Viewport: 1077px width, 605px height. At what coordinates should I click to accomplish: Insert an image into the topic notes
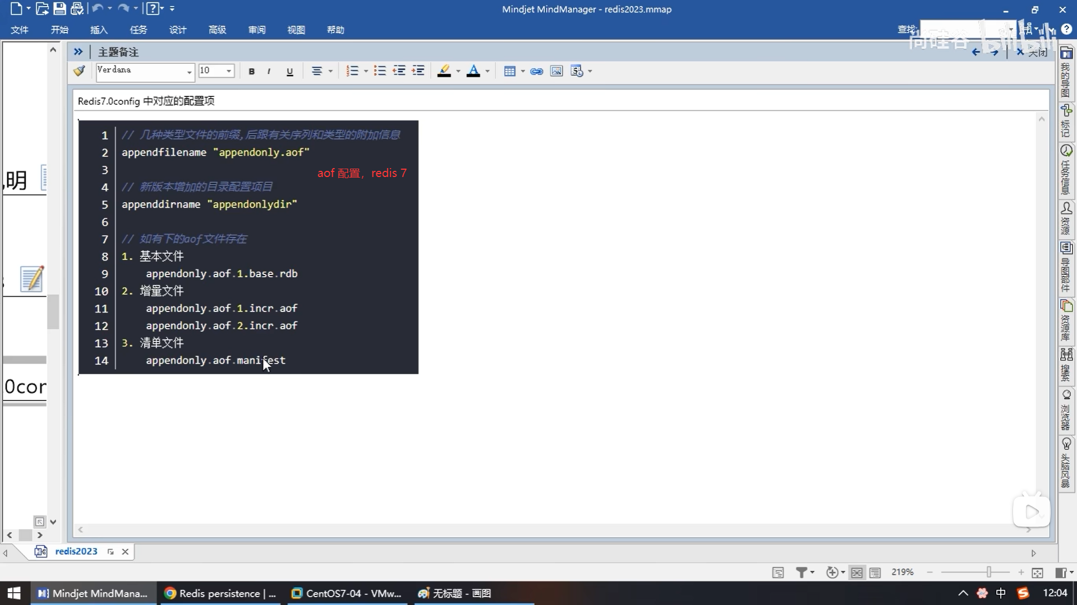pos(556,71)
